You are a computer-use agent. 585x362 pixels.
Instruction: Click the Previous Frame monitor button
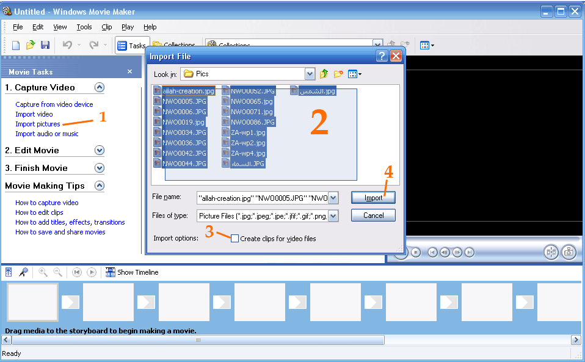[x=445, y=252]
